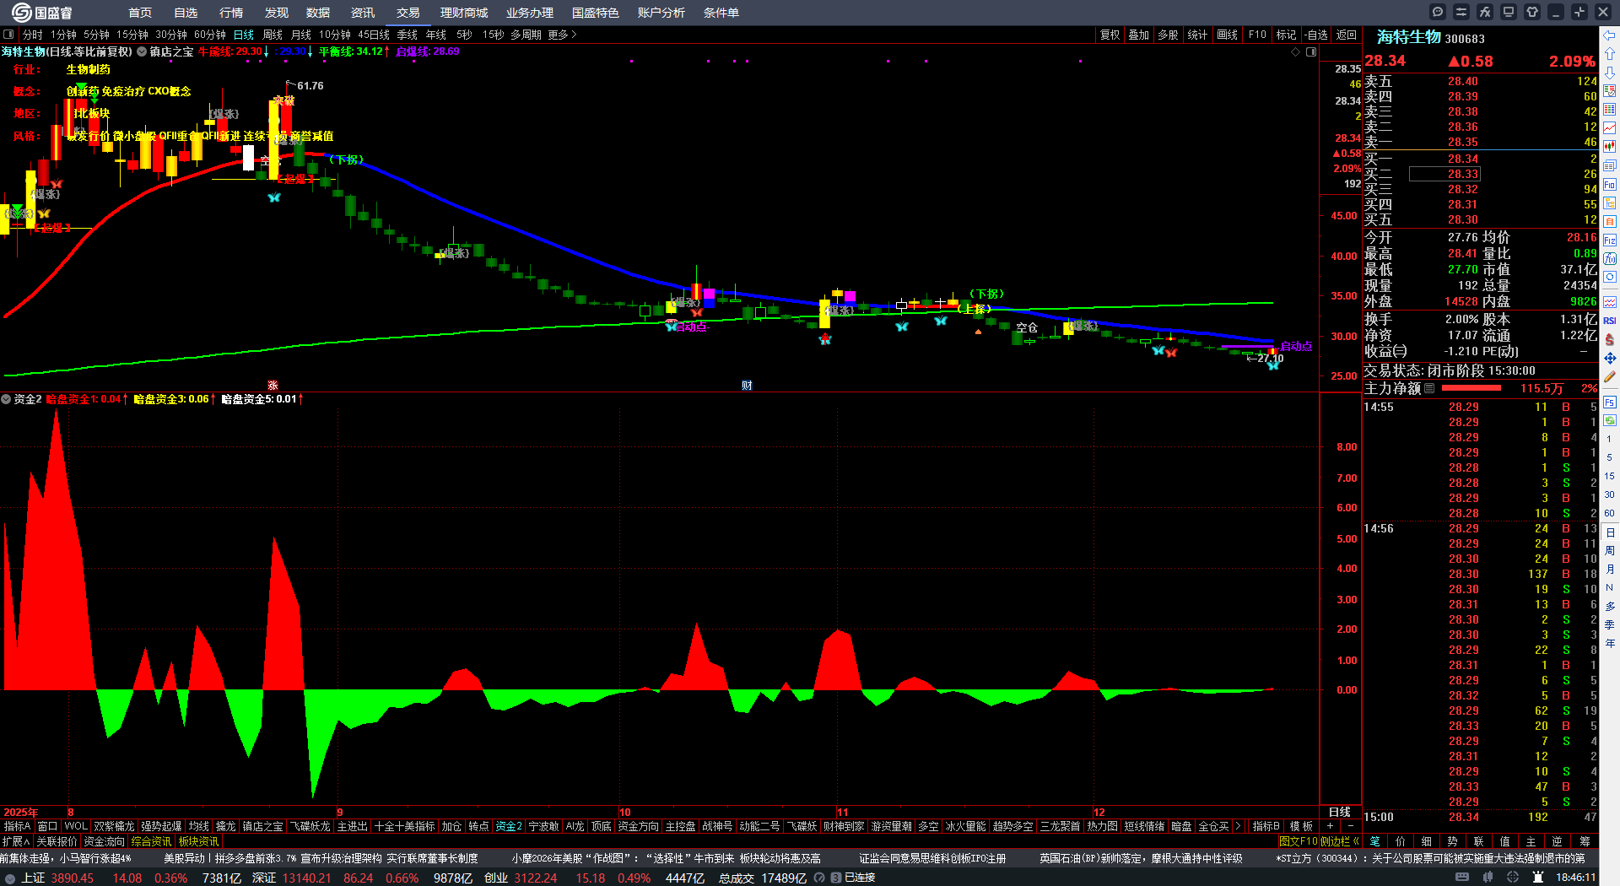Expand more indicator tabs with right arrow
1620x886 pixels.
[x=1238, y=827]
